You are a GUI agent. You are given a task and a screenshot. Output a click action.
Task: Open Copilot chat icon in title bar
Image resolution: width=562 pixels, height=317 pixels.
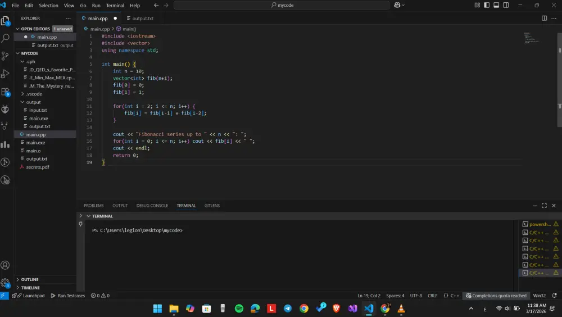tap(397, 5)
